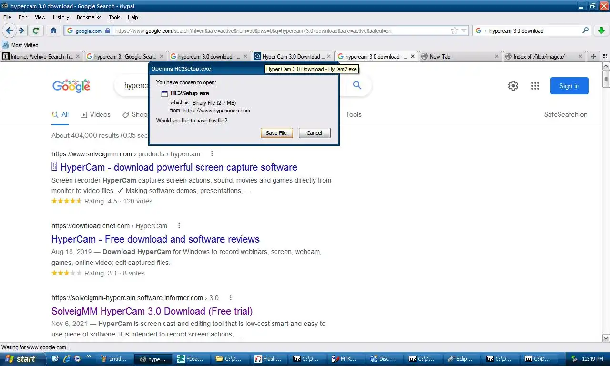Open Downloads with the green arrow button

(x=601, y=30)
